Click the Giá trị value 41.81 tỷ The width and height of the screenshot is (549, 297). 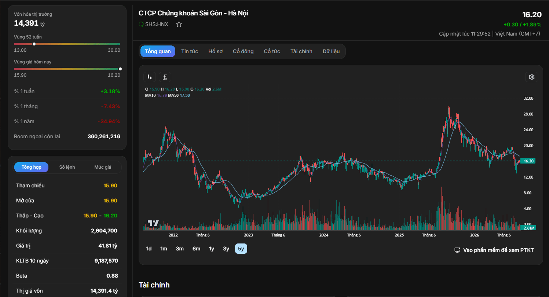click(x=108, y=246)
